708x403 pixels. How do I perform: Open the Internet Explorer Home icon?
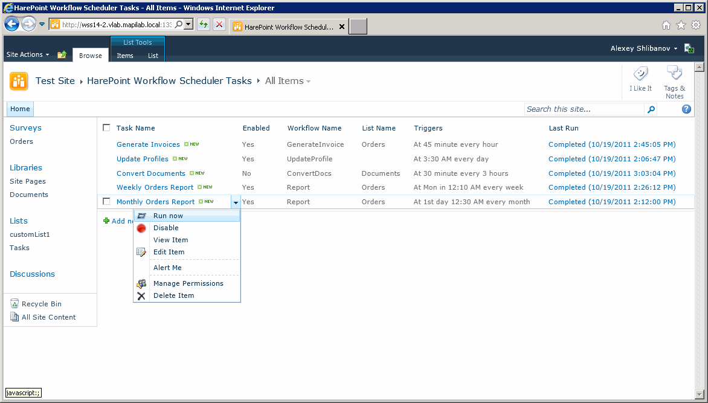(666, 25)
